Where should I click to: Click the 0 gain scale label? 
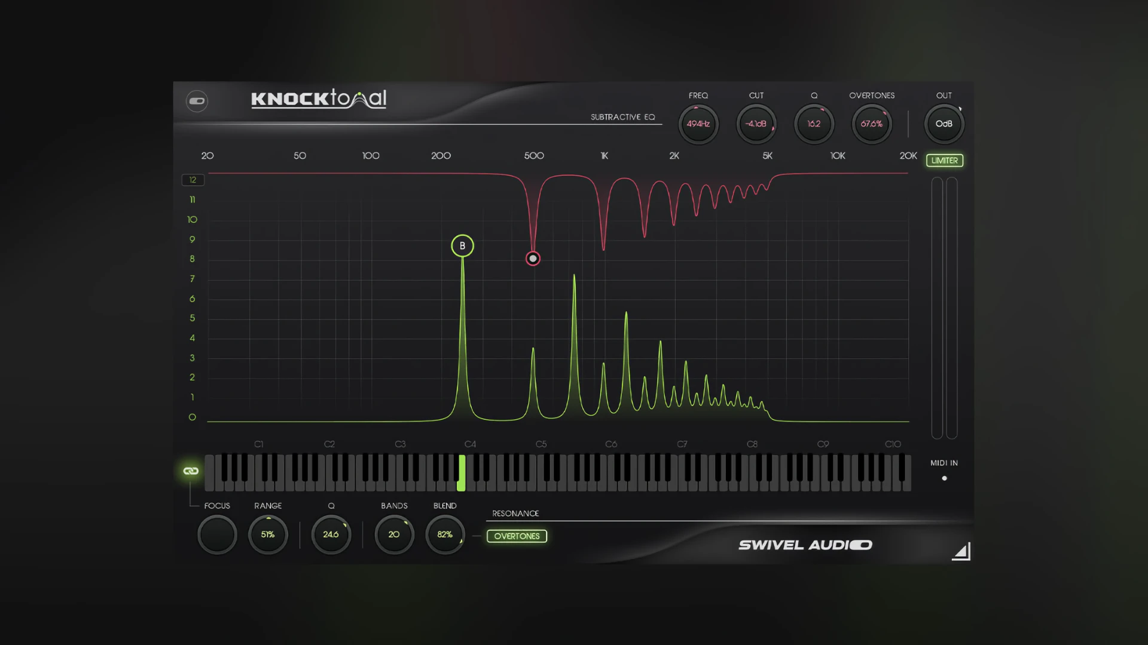click(x=193, y=417)
